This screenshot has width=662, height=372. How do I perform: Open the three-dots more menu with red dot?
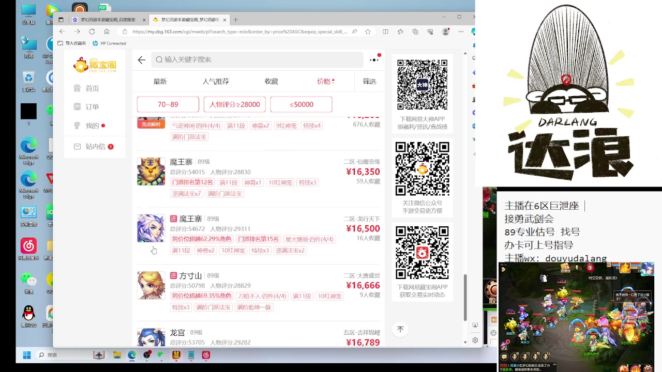(374, 59)
